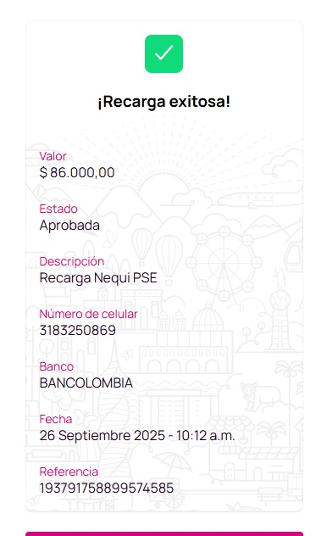Click the Recarga Nequi PSE description
Viewport: 327px width, 536px height.
pos(98,278)
